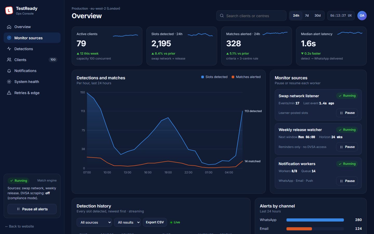This screenshot has height=234, width=374.
Task: Click the Active clients sparkline
Action: [125, 35]
